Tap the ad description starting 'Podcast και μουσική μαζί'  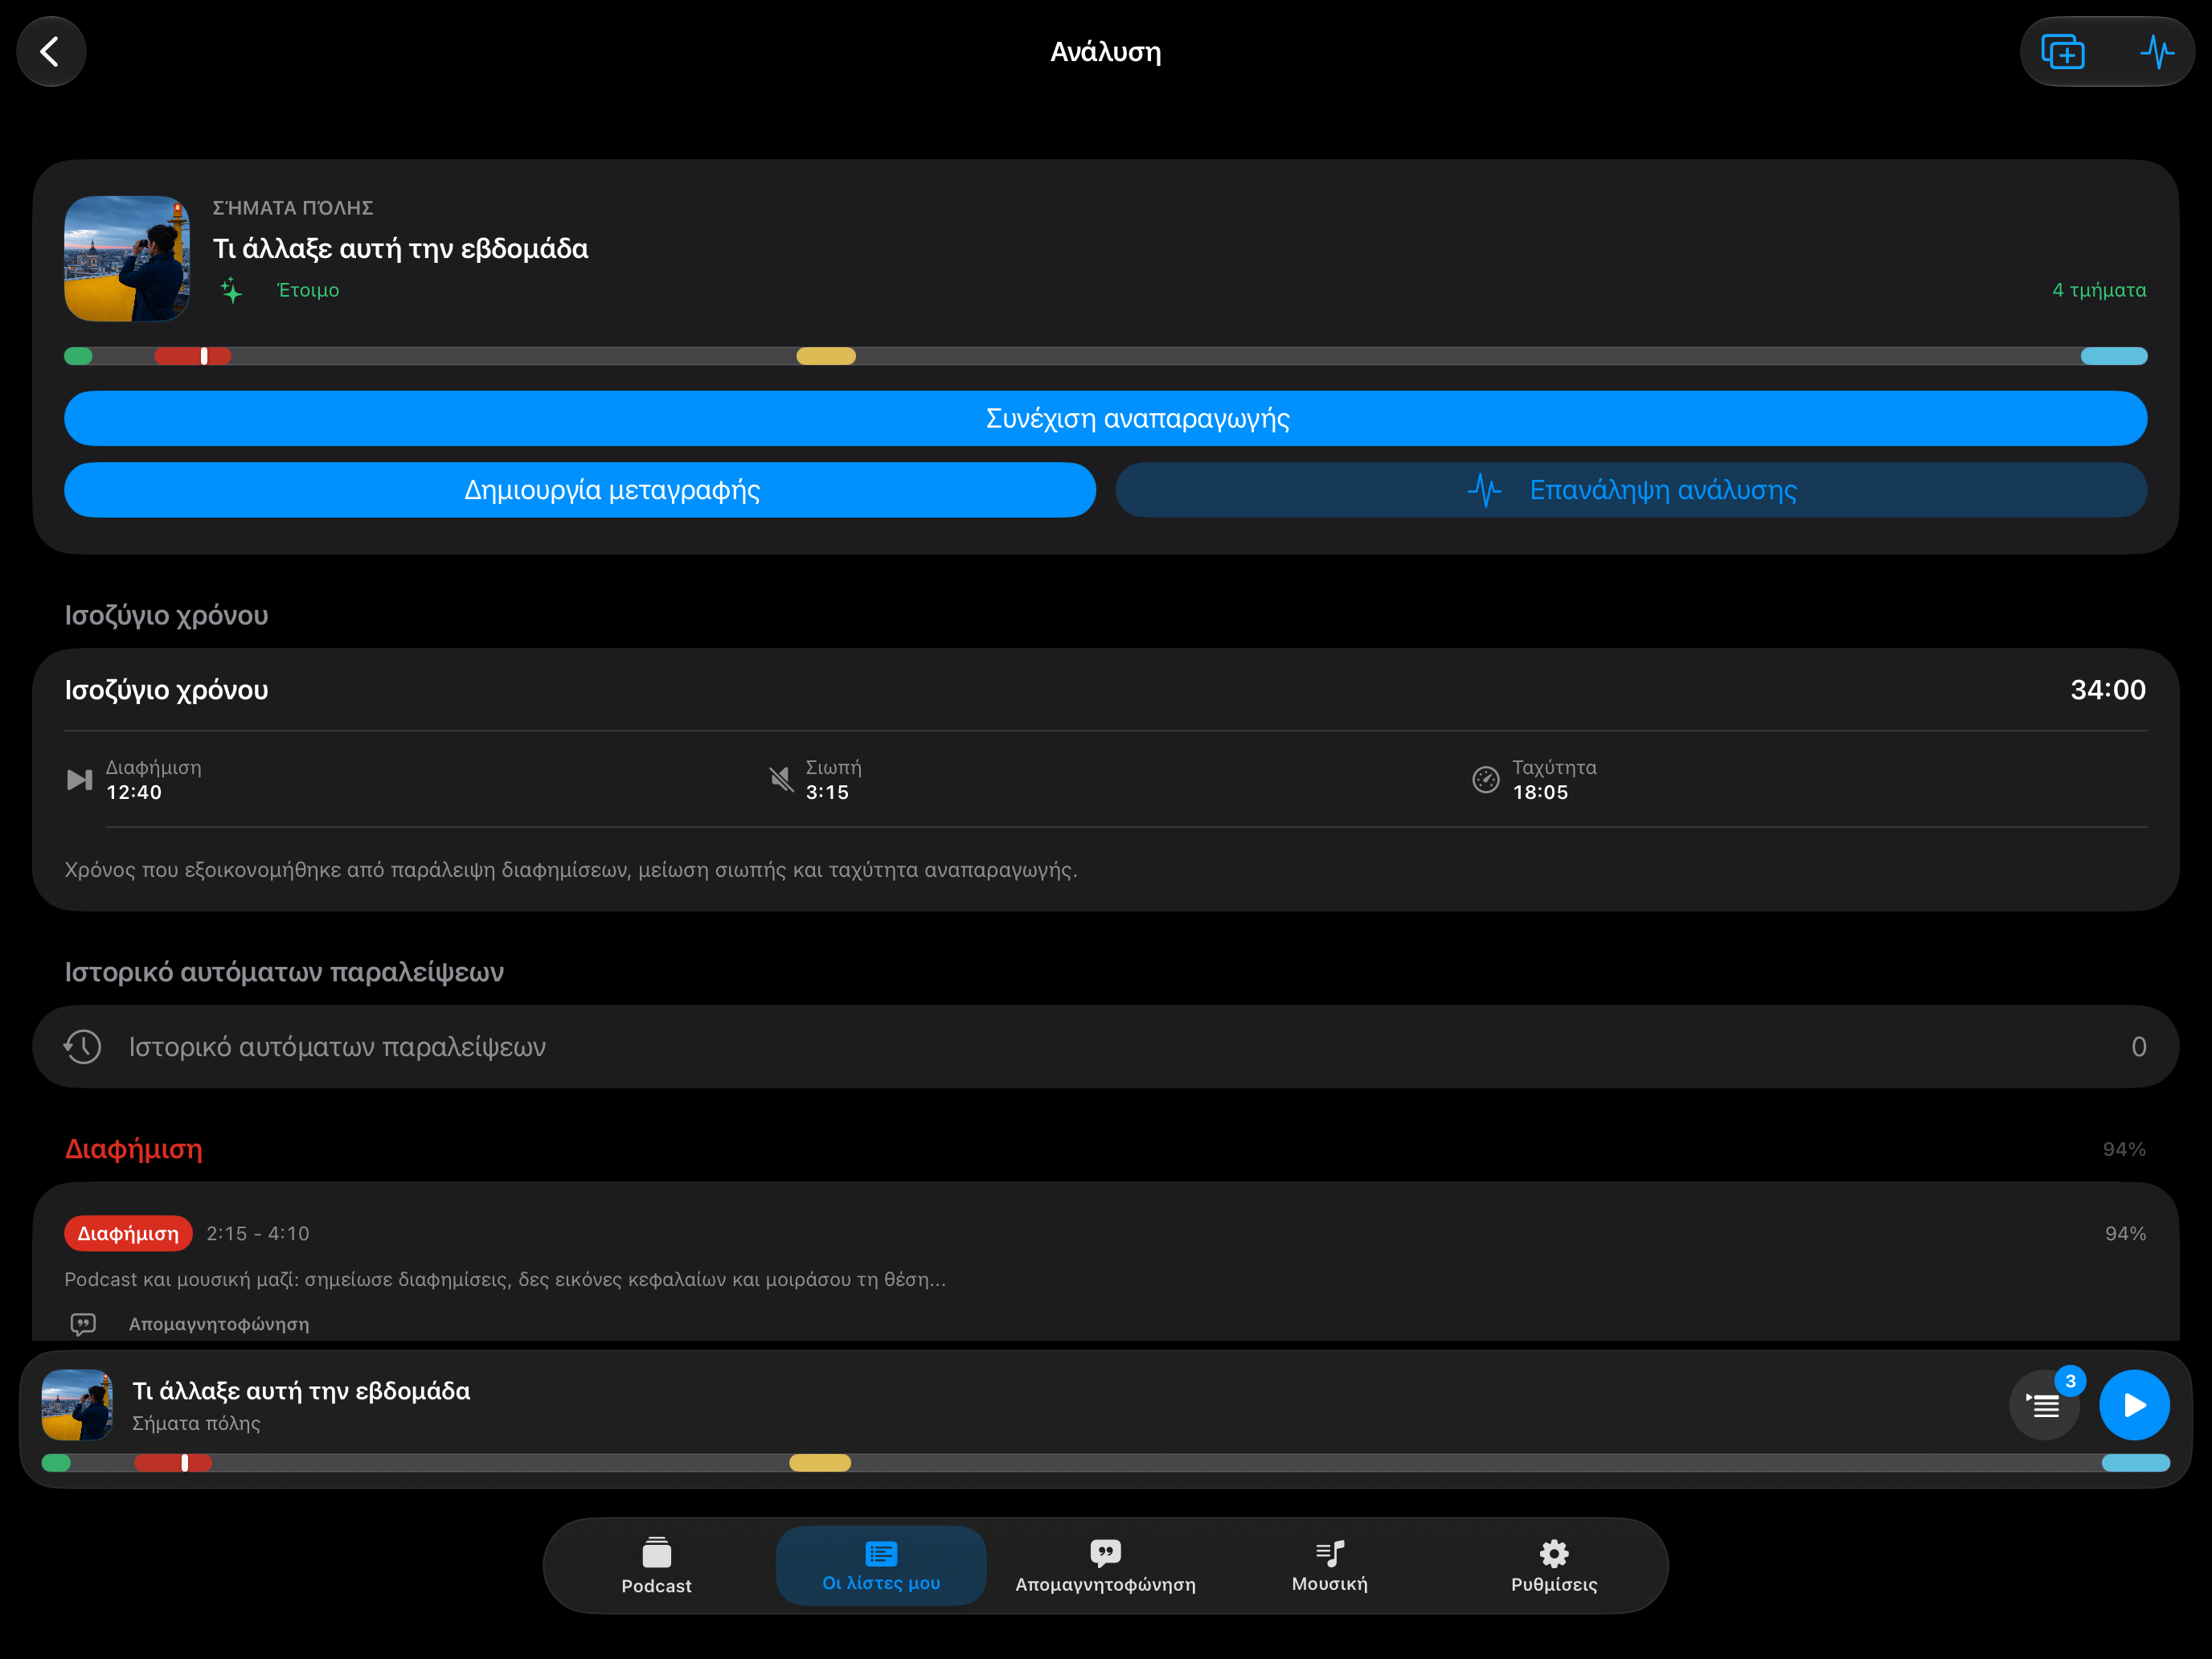505,1279
